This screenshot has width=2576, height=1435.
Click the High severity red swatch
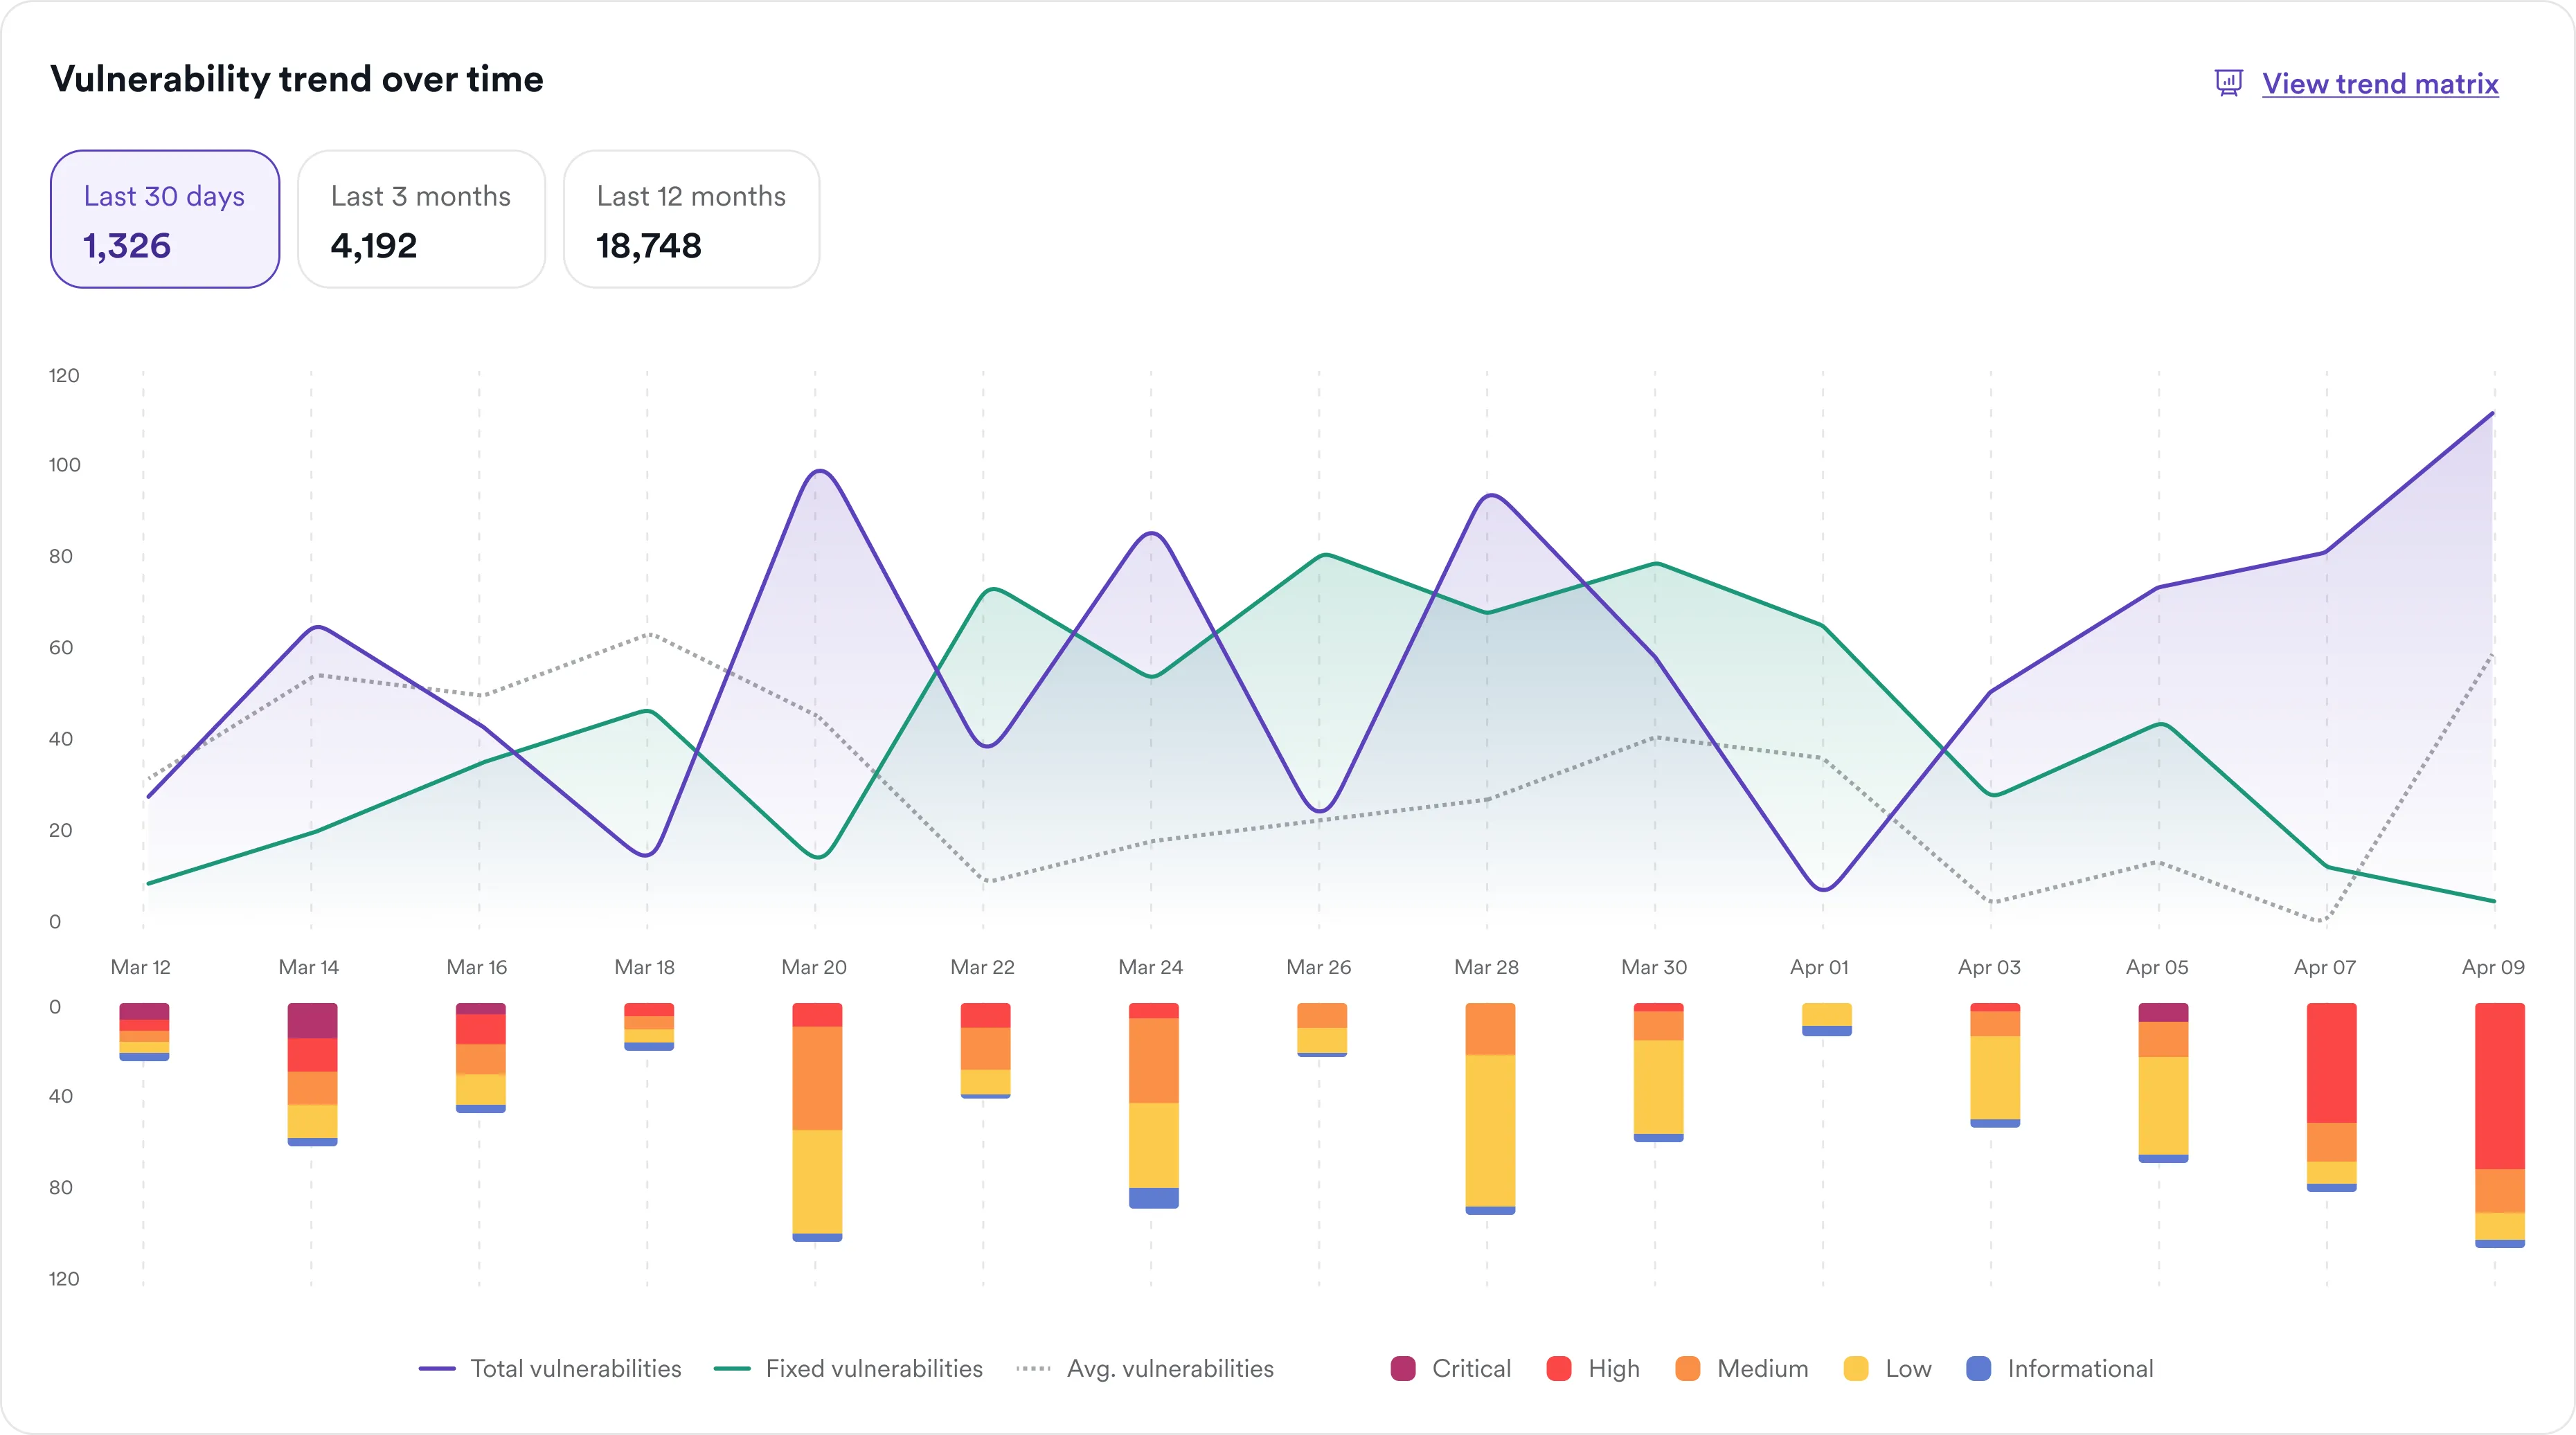pos(1558,1368)
